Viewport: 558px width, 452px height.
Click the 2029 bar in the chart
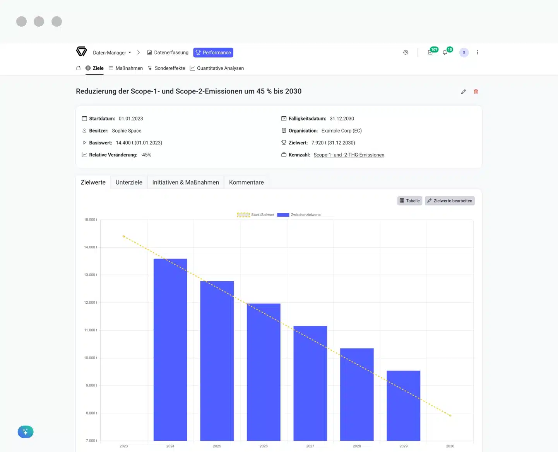point(404,406)
